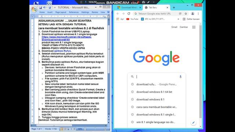The height and width of the screenshot is (132, 235).
Task: Select 'download rufu...' search suggestion
Action: pyautogui.click(x=157, y=84)
